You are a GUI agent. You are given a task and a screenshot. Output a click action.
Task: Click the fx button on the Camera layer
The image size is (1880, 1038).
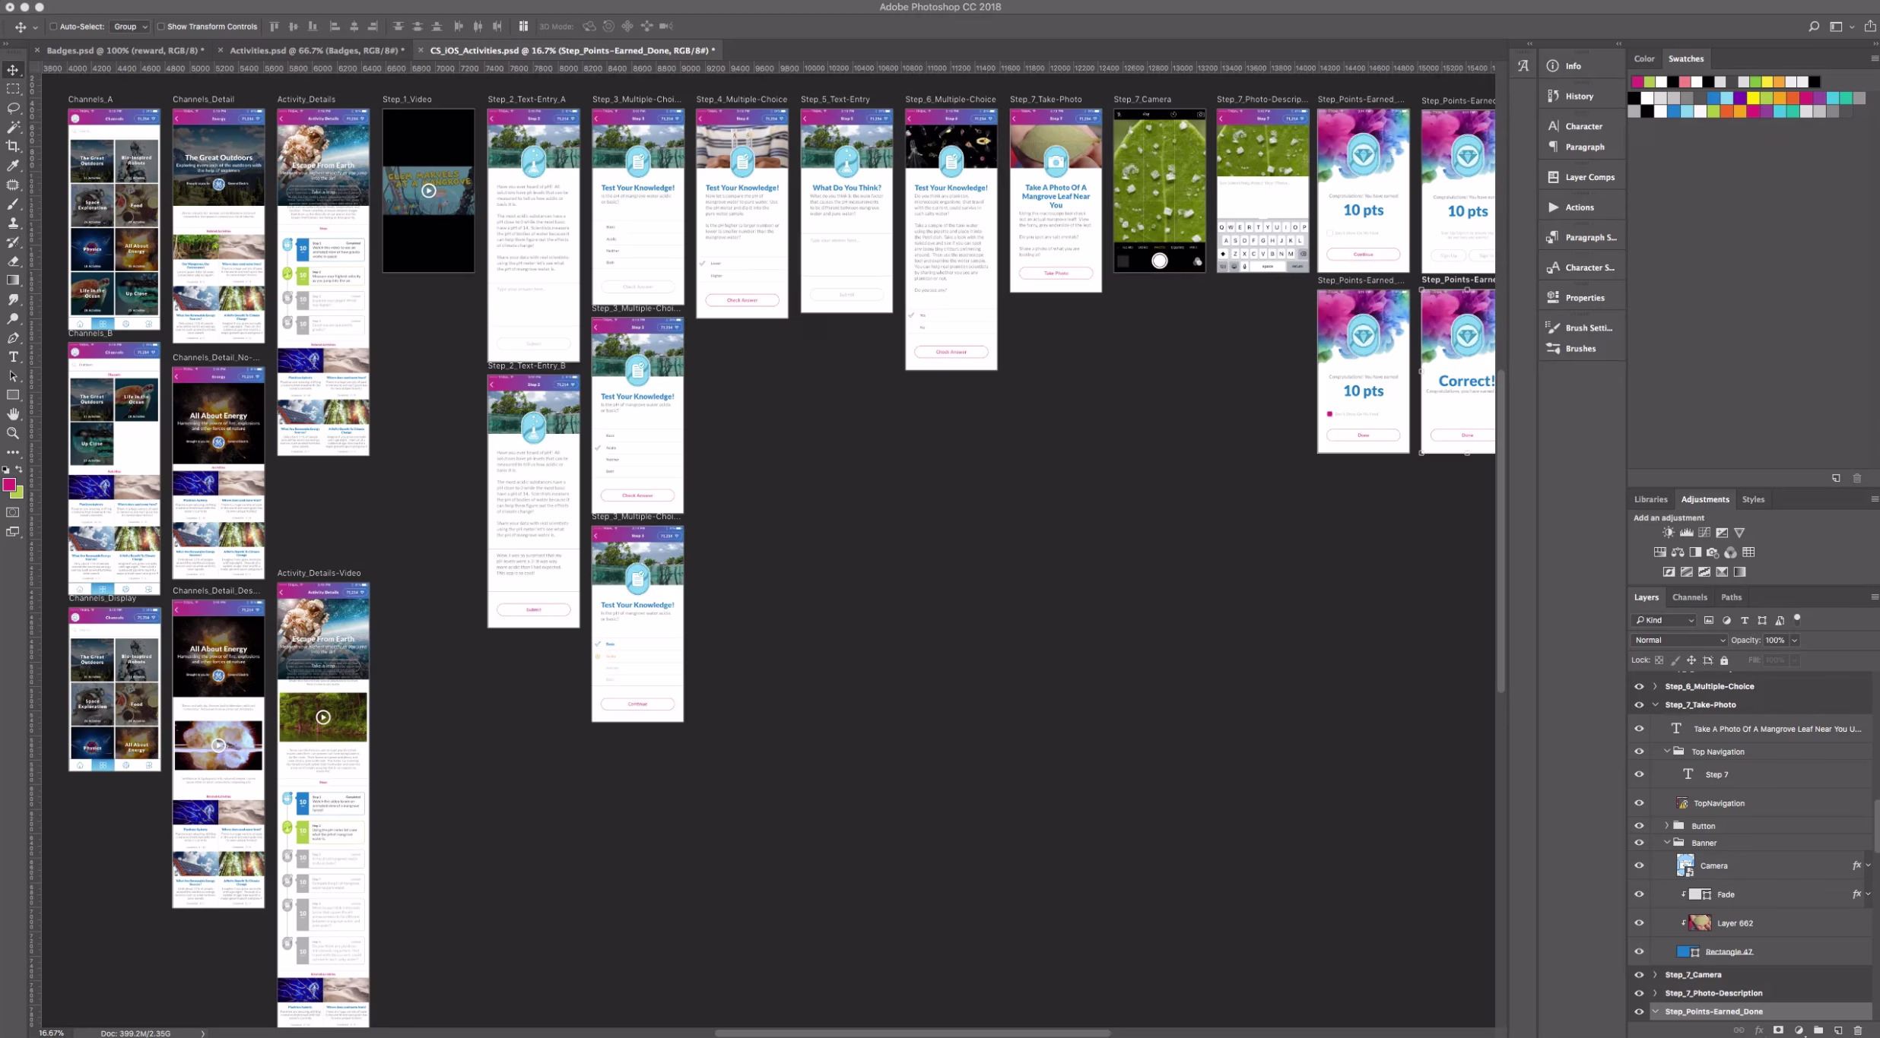click(1856, 865)
